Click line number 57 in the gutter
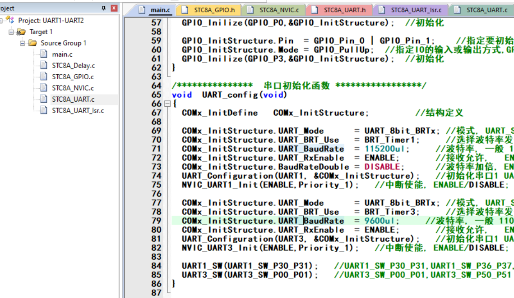The width and height of the screenshot is (514, 298). coord(156,23)
